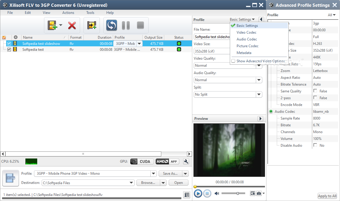Click the Open destination button
340x201 pixels.
[x=179, y=183]
